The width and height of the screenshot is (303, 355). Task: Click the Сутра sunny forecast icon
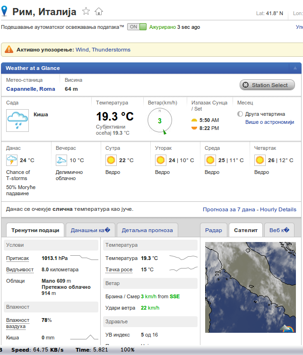111,160
